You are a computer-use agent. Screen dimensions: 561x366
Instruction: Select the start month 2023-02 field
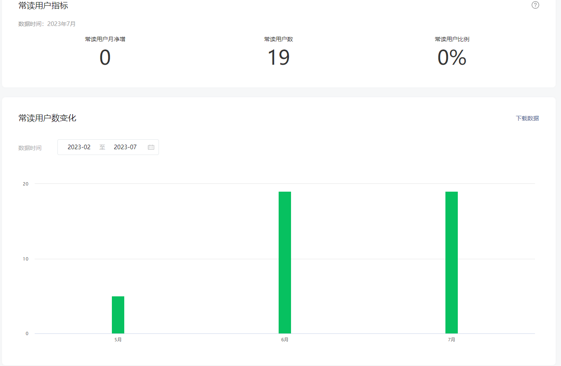click(79, 147)
